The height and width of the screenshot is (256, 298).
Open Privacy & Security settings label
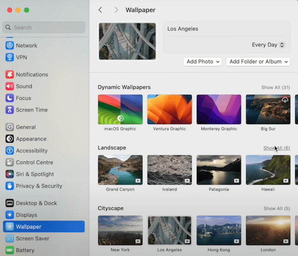(x=39, y=186)
